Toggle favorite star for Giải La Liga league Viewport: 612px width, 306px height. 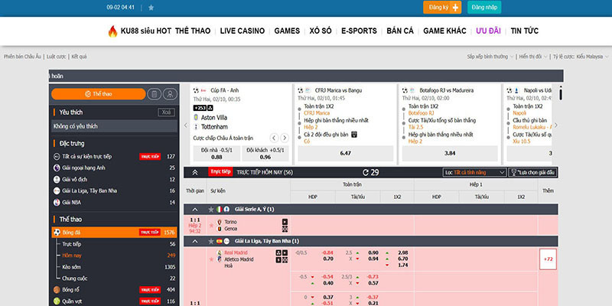(210, 240)
